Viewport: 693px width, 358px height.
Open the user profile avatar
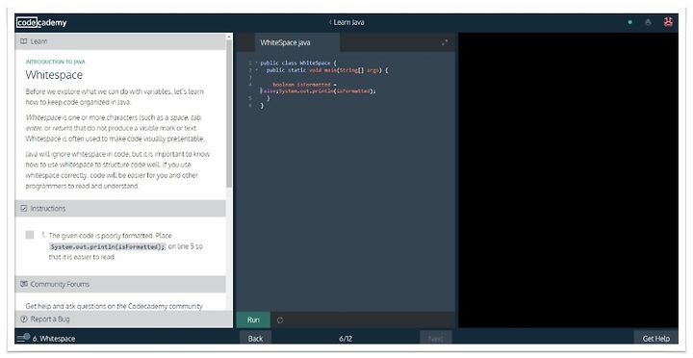668,22
